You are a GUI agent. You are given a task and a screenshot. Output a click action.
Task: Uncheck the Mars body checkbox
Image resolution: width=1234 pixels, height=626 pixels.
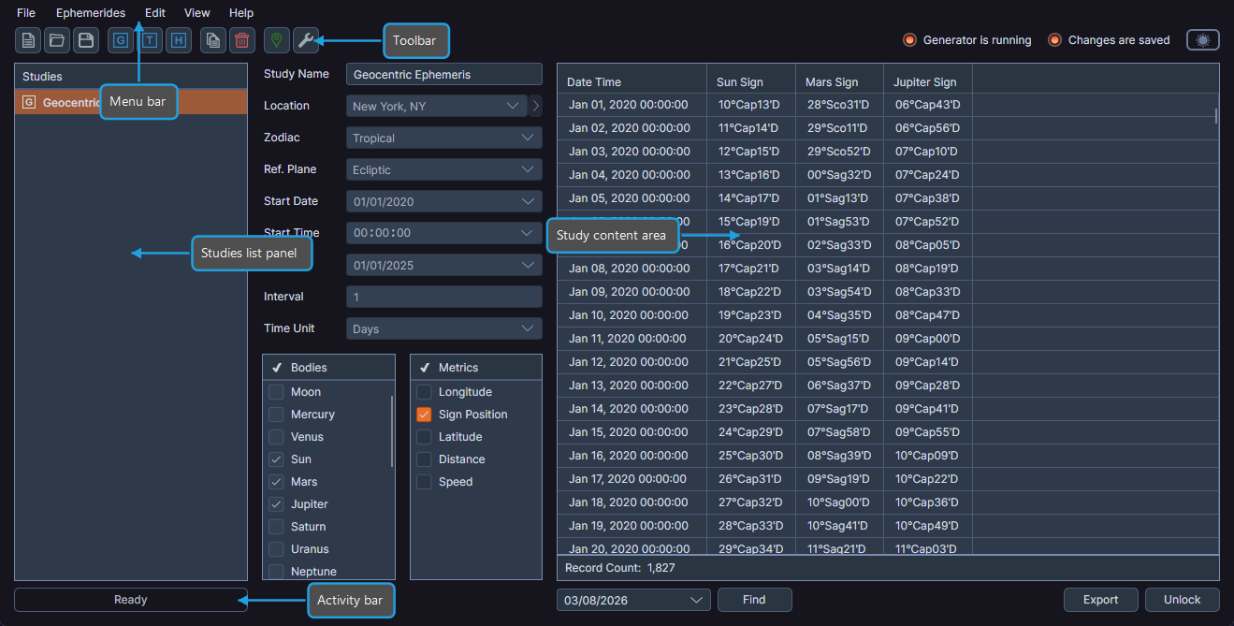278,481
